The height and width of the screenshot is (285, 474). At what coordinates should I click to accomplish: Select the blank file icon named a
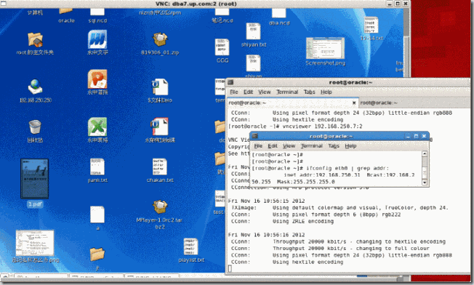(97, 214)
